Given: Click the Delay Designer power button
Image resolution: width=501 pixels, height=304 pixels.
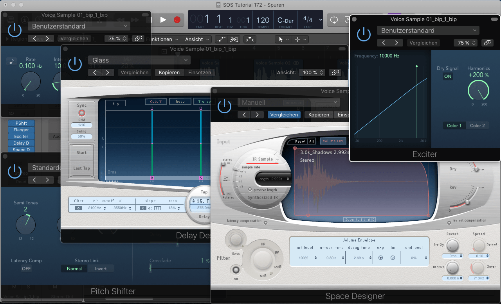Looking at the screenshot, I should pyautogui.click(x=75, y=64).
